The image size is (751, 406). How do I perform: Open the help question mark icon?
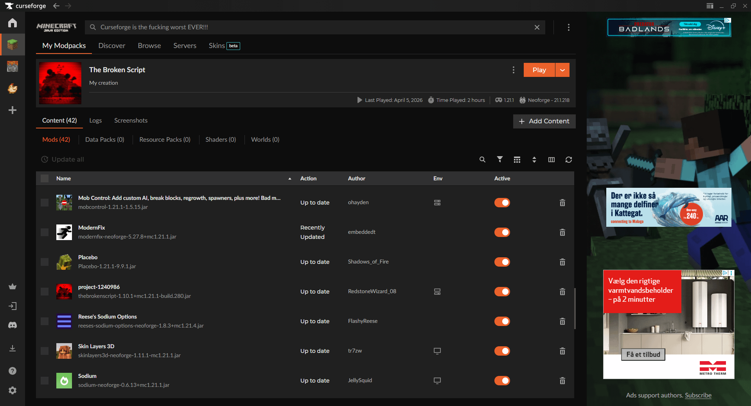click(13, 371)
